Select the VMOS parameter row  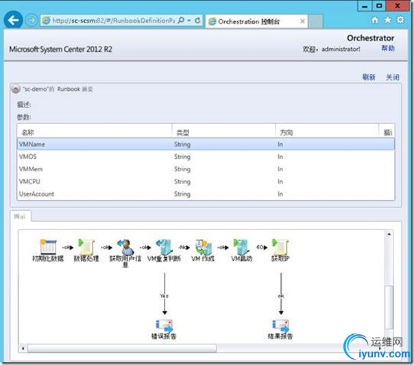(206, 157)
